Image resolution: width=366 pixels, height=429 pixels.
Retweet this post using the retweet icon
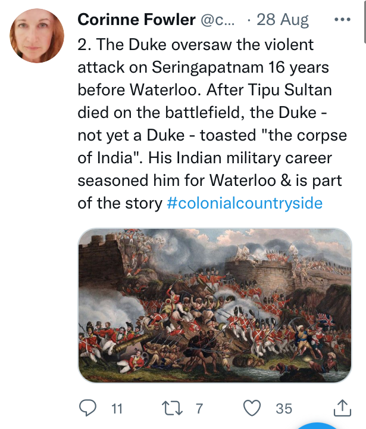click(174, 408)
